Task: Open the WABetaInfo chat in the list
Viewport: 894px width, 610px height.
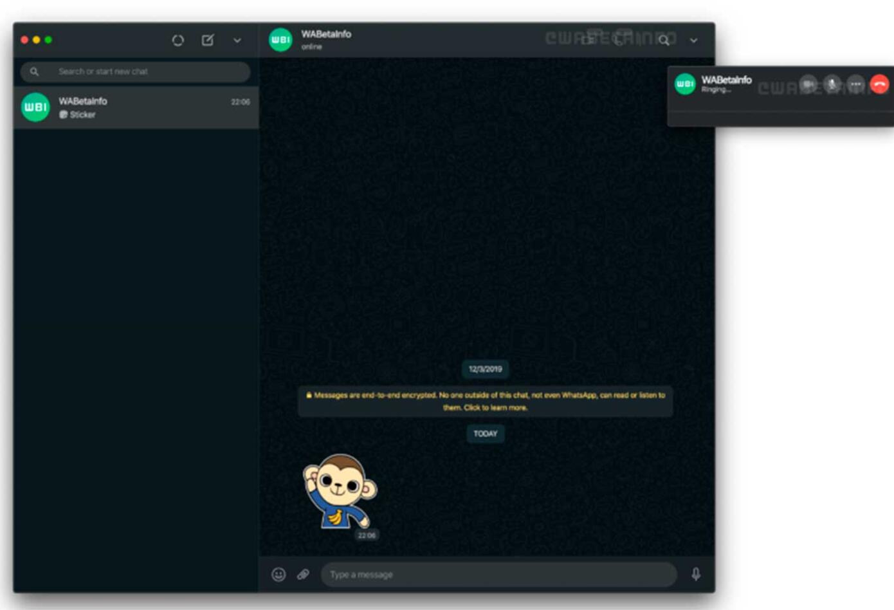Action: (136, 107)
